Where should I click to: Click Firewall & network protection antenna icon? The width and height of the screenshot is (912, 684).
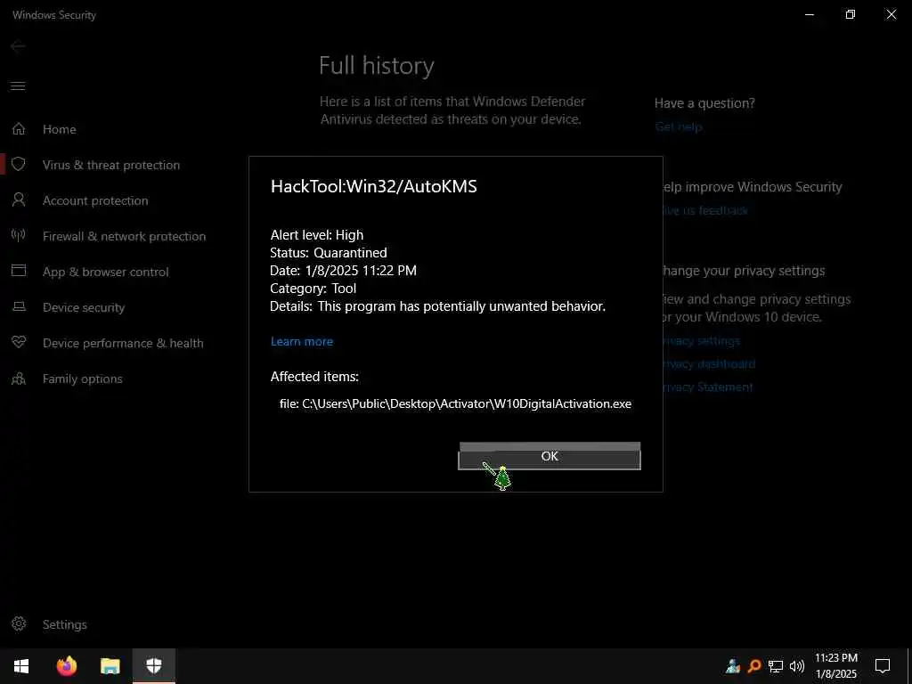(x=19, y=235)
